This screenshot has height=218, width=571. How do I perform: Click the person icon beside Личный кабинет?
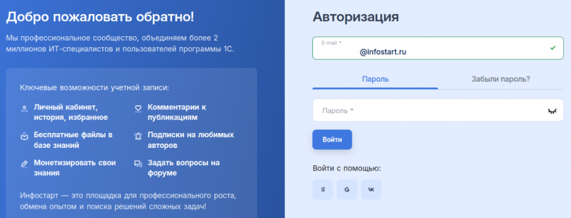click(25, 108)
